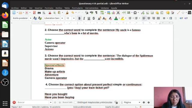Show applications grid in dock
The width and height of the screenshot is (192, 108).
5,103
